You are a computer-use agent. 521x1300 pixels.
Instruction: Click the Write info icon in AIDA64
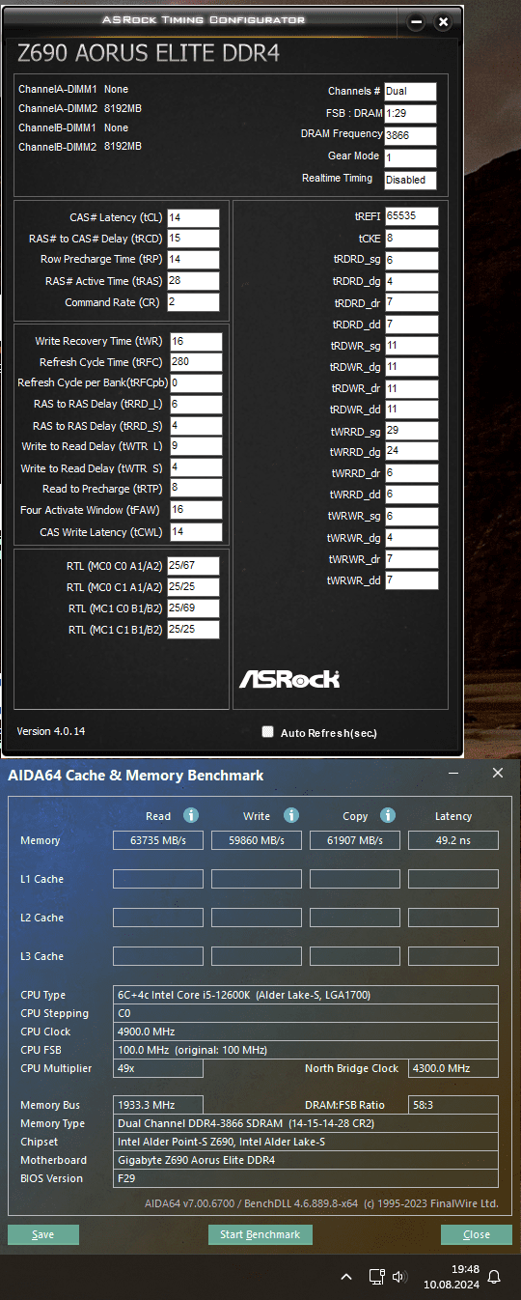point(290,815)
